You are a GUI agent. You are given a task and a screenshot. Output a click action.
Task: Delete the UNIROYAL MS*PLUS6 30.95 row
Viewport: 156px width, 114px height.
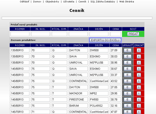[139, 63]
